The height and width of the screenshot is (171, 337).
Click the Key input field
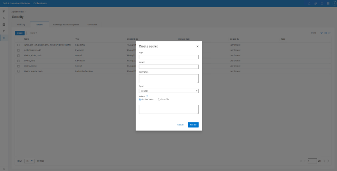(x=169, y=57)
